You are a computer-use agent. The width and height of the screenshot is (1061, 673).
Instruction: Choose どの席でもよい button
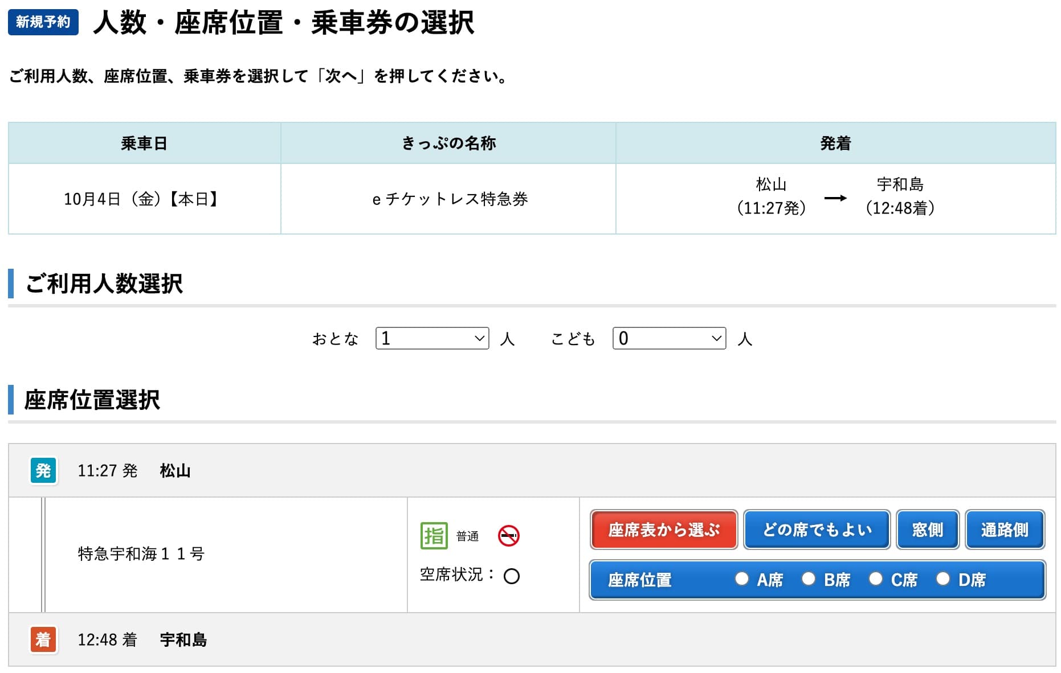(x=817, y=530)
